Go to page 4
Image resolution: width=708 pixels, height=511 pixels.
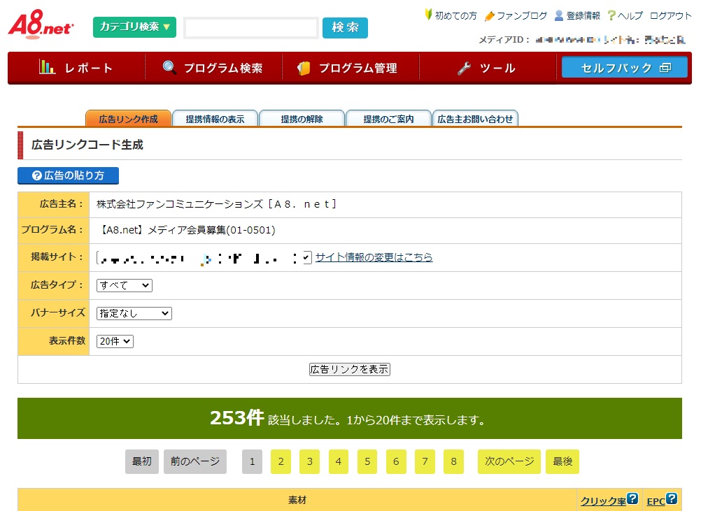tap(339, 461)
